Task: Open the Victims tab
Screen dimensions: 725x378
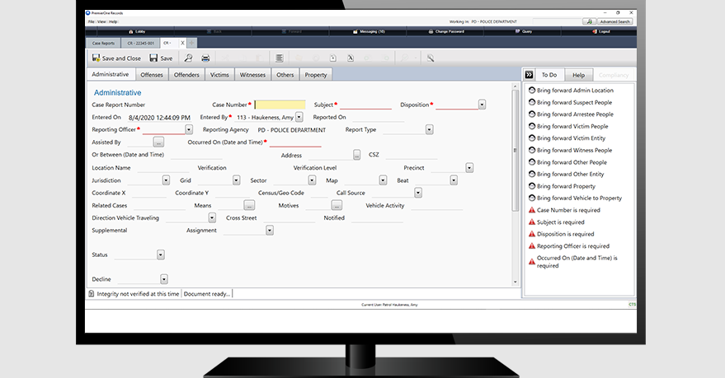Action: pyautogui.click(x=219, y=75)
